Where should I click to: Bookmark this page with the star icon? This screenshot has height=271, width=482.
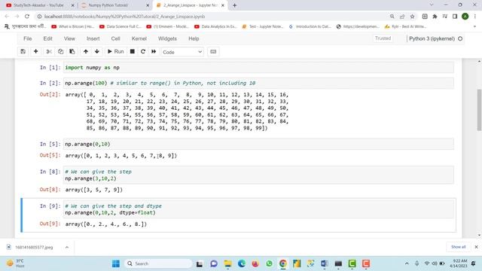[x=412, y=17]
